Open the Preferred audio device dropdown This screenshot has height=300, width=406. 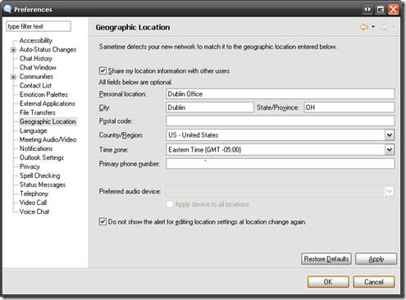point(390,191)
